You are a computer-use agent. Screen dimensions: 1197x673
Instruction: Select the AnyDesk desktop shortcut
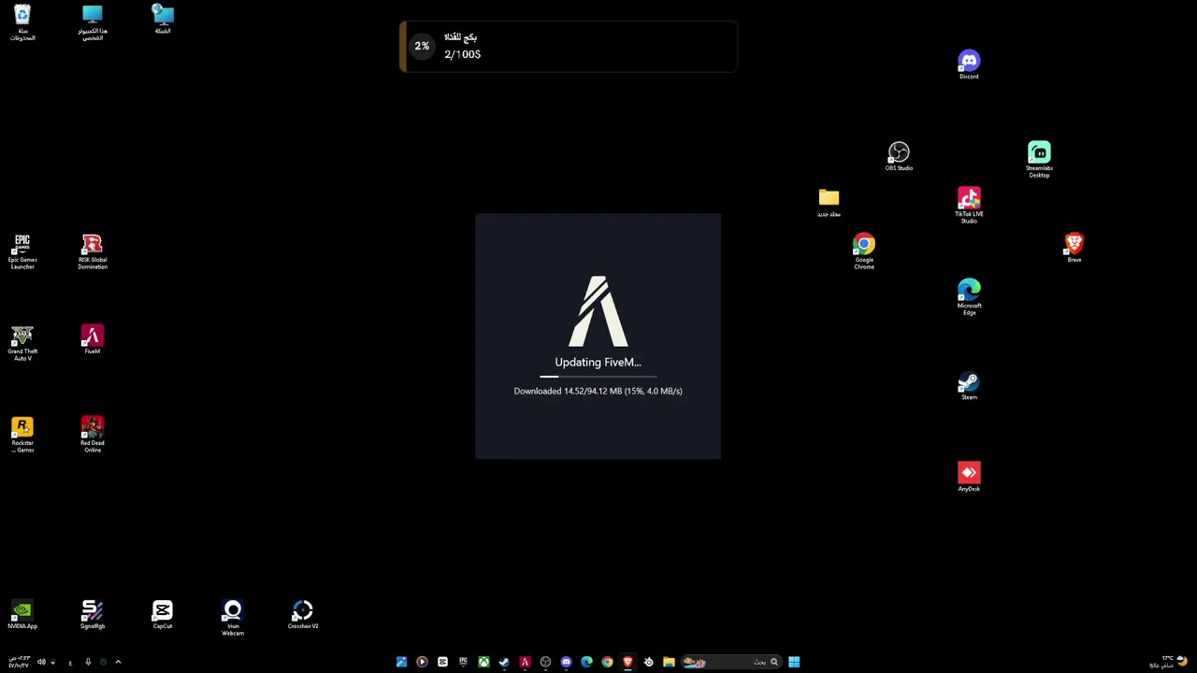point(969,478)
